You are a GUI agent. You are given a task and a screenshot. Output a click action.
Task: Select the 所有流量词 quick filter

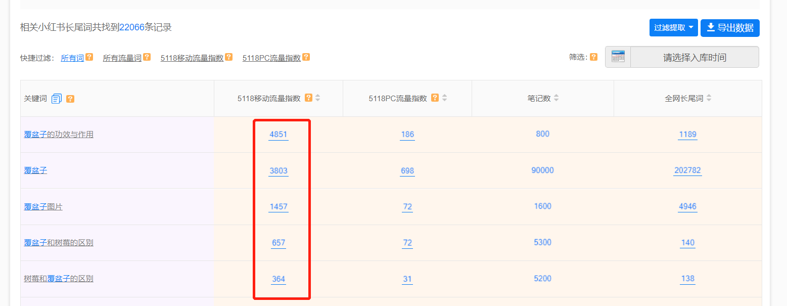tap(122, 58)
